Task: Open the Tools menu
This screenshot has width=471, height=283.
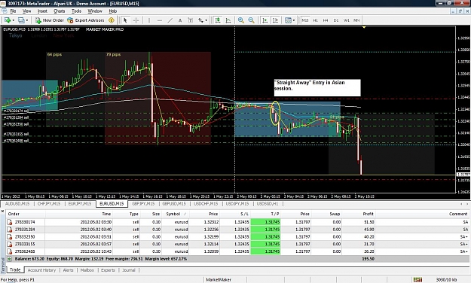Action: (76, 11)
